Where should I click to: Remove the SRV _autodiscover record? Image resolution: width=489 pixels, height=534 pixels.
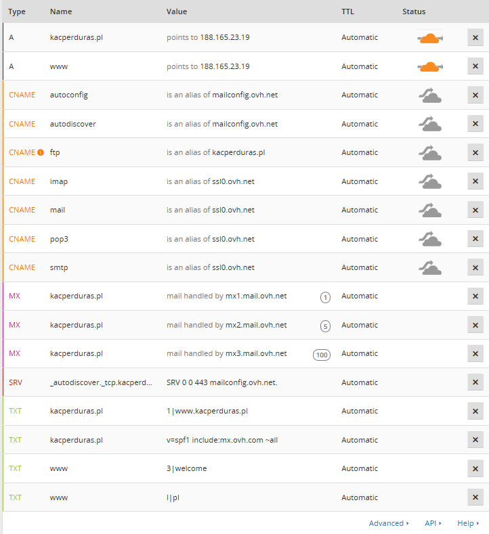point(475,382)
